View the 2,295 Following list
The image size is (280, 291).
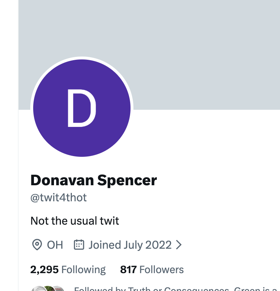[x=68, y=269]
